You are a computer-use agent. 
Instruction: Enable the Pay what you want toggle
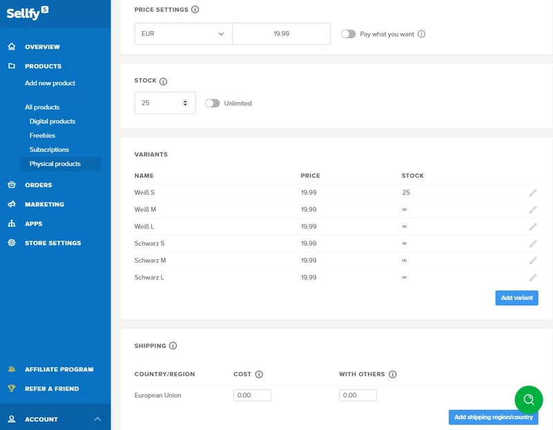tap(348, 34)
